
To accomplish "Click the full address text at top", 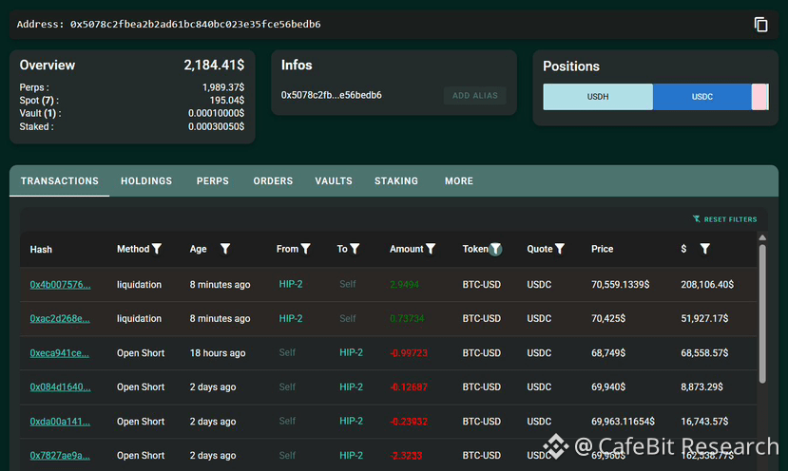I will [195, 24].
